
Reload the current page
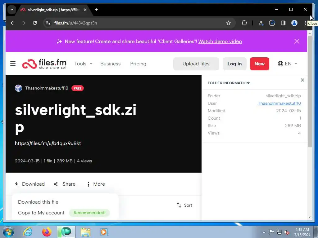coord(35,23)
